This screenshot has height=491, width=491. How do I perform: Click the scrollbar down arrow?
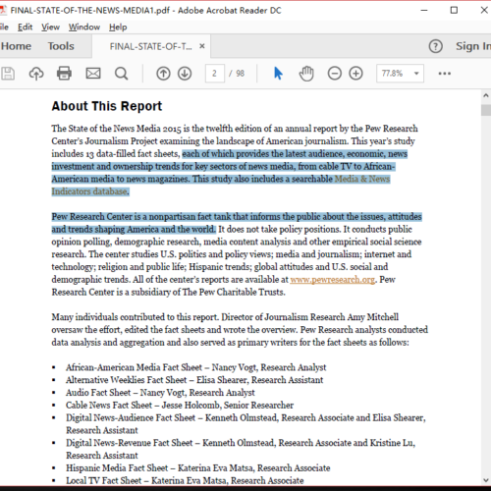click(486, 480)
